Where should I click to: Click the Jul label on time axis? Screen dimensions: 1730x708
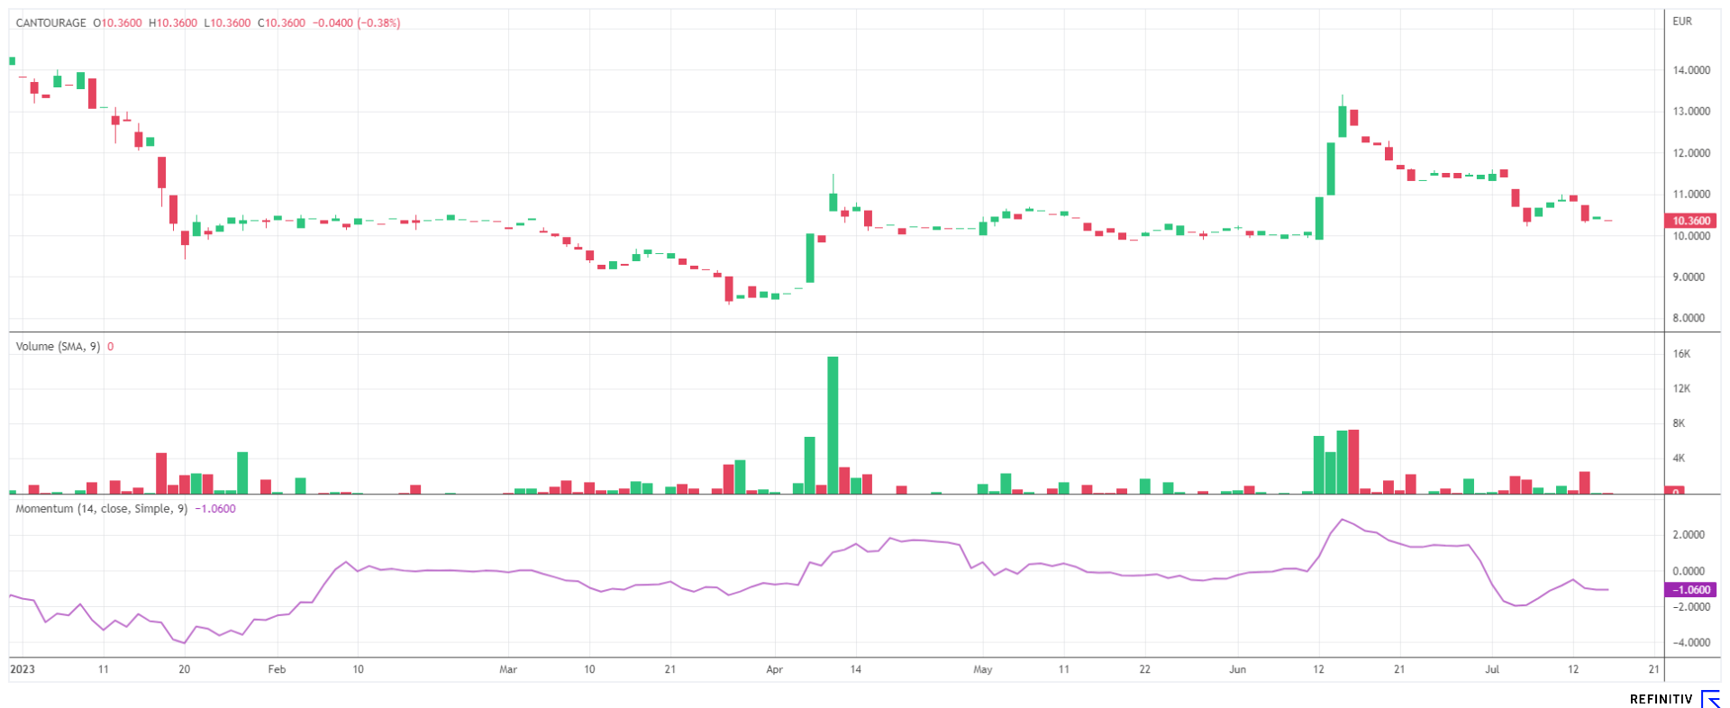tap(1492, 669)
